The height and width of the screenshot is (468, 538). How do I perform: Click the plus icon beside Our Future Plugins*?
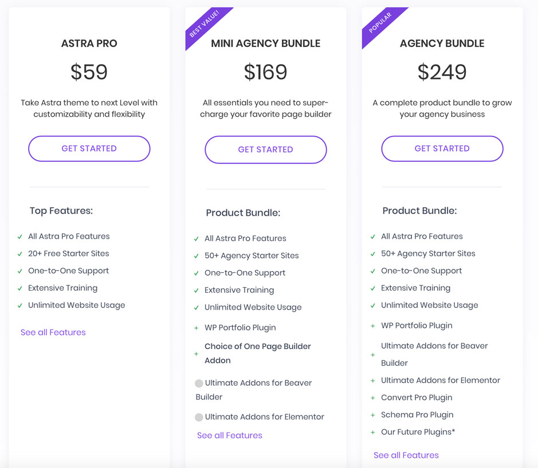tap(373, 432)
